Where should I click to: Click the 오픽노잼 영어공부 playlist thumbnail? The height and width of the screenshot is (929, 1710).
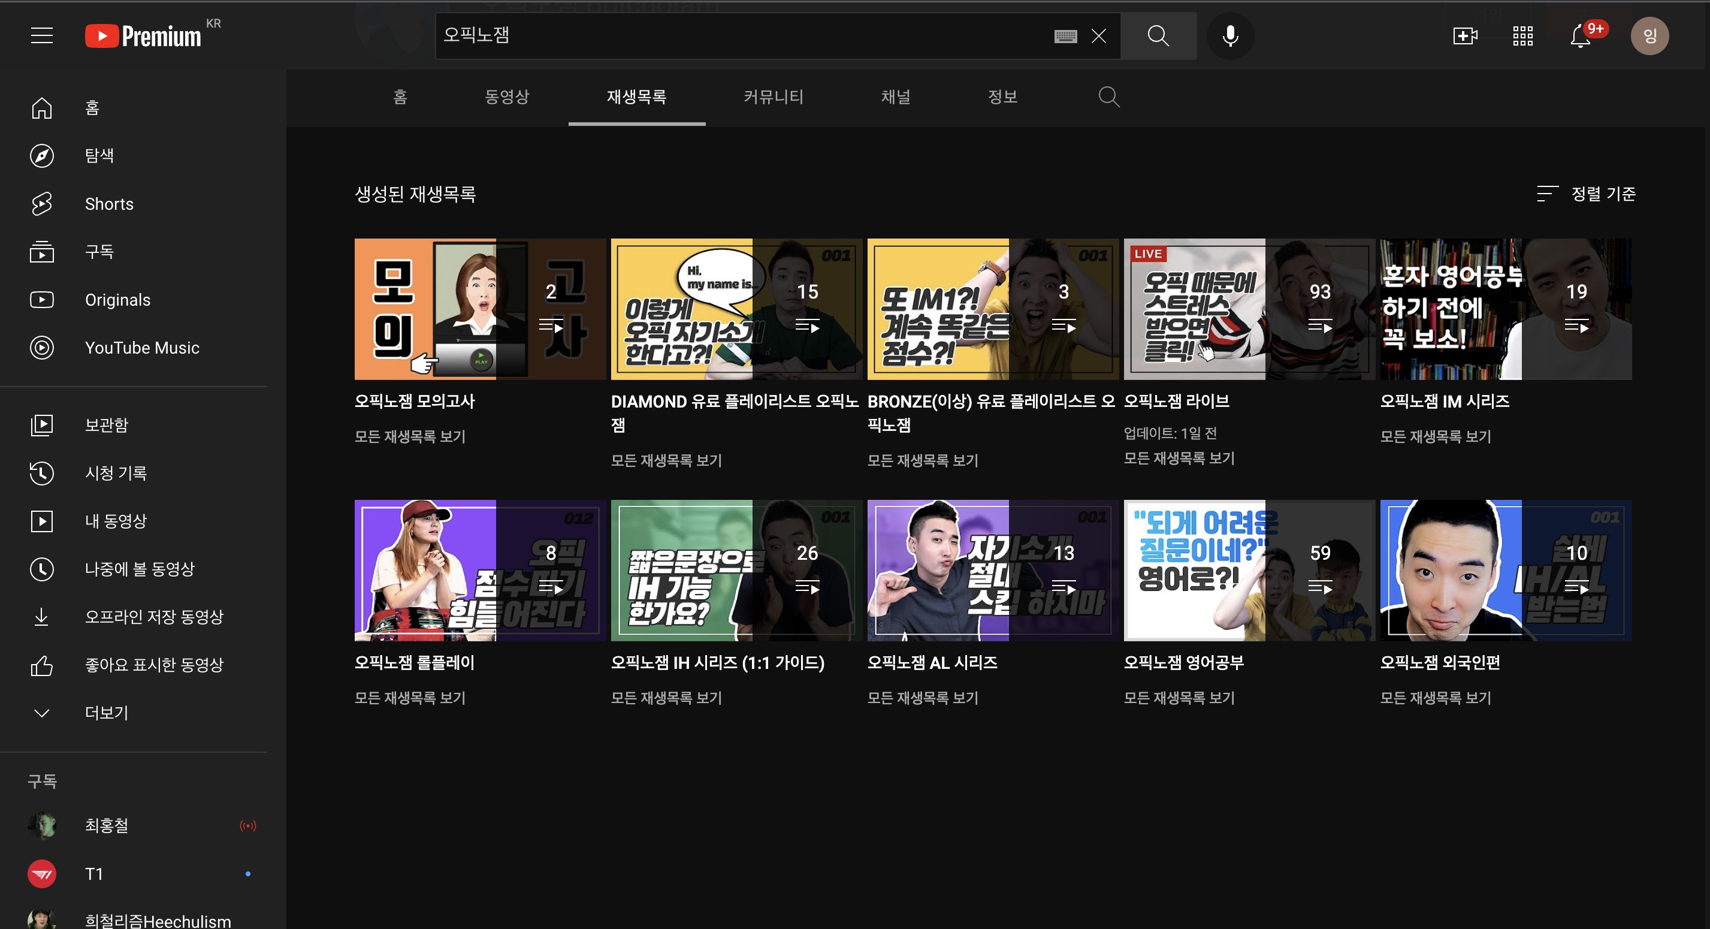[1248, 571]
